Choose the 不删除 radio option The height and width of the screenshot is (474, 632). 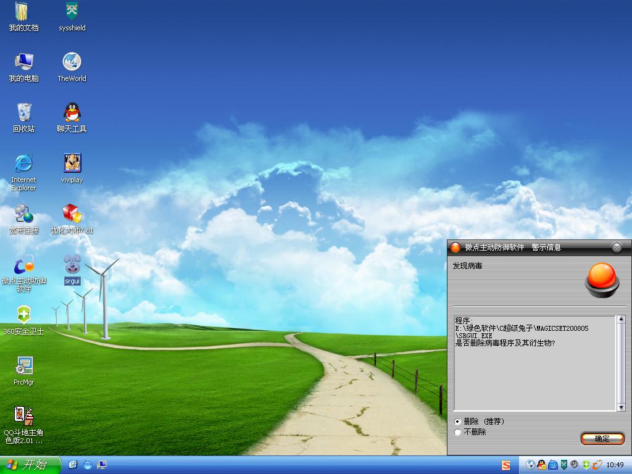coord(457,432)
